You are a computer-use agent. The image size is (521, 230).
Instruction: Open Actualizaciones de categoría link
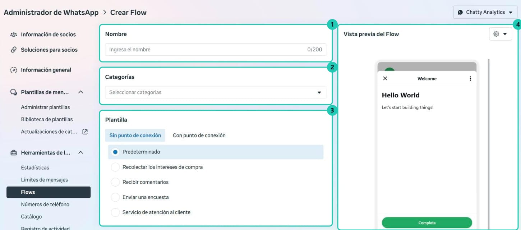click(49, 132)
